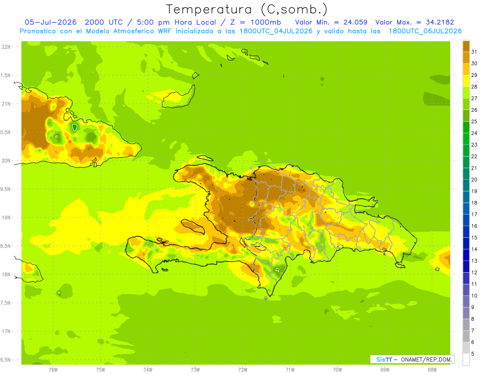Click the legend value "25"

pos(474,121)
